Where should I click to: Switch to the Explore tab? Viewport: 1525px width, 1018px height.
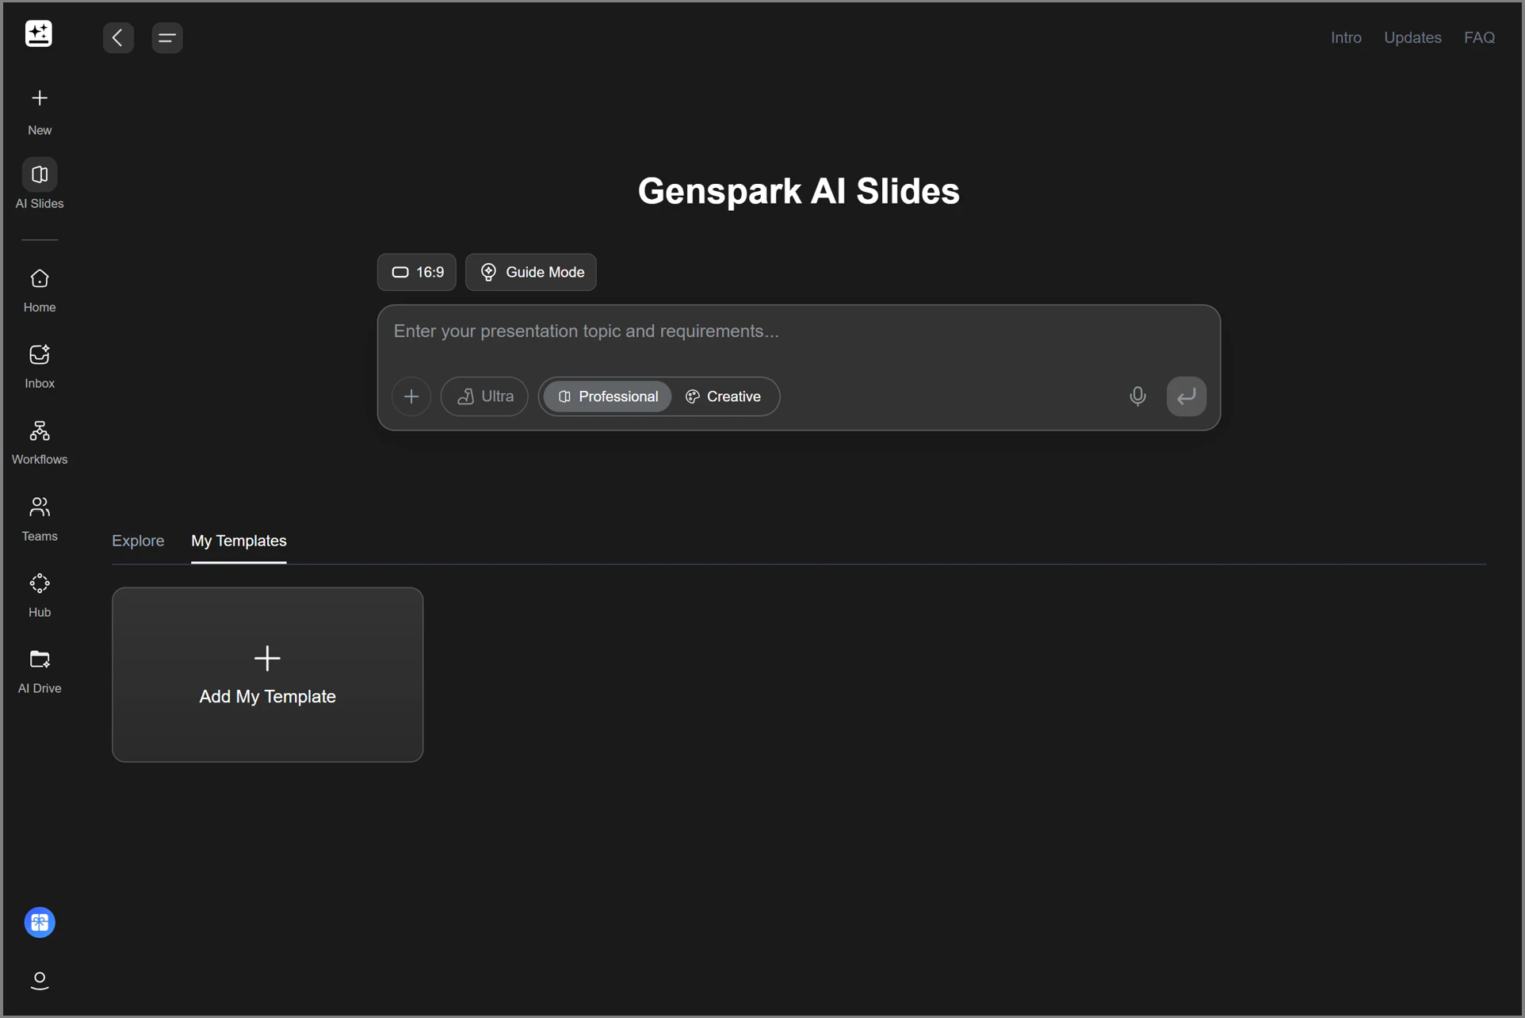click(138, 541)
